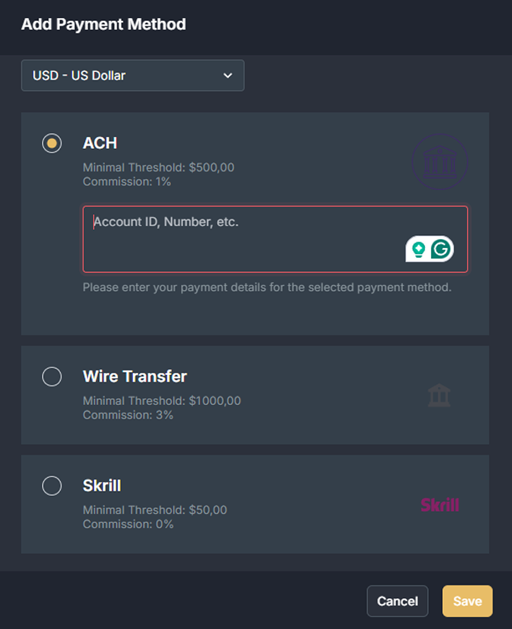Viewport: 512px width, 629px height.
Task: Click the ACH method title
Action: [100, 143]
